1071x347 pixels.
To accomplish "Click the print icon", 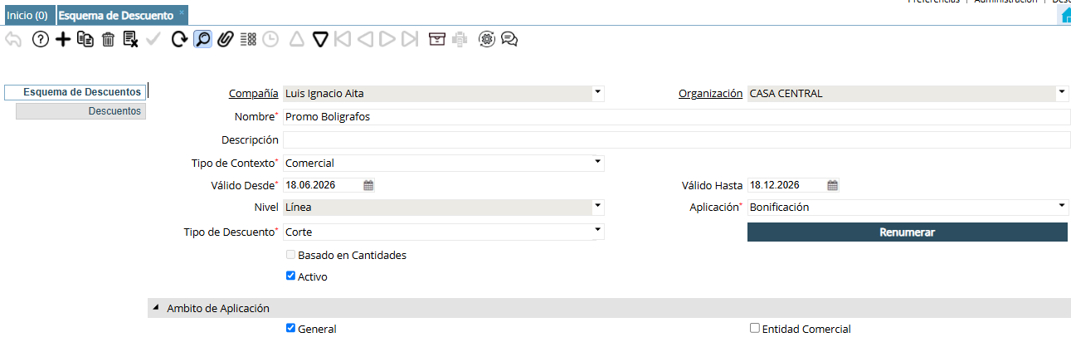I will 460,39.
